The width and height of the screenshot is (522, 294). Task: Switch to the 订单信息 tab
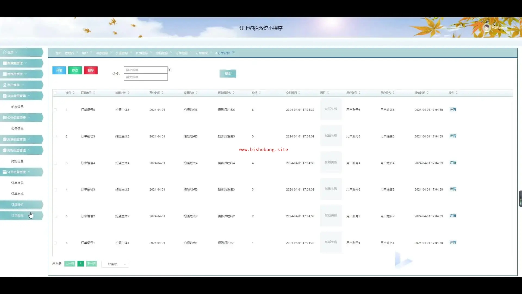click(181, 53)
